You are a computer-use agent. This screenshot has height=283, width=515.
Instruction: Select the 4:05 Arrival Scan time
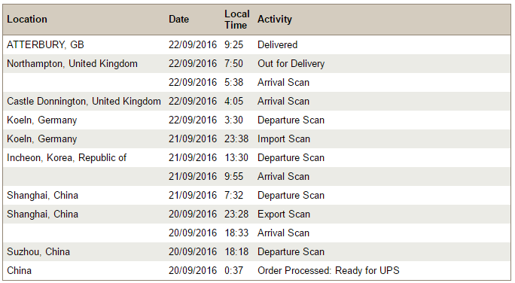pos(234,101)
